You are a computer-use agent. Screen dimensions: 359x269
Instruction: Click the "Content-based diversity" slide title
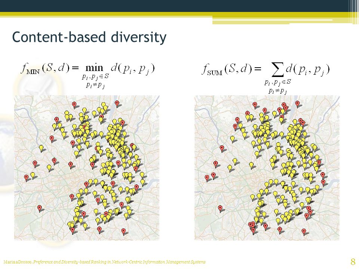click(89, 37)
